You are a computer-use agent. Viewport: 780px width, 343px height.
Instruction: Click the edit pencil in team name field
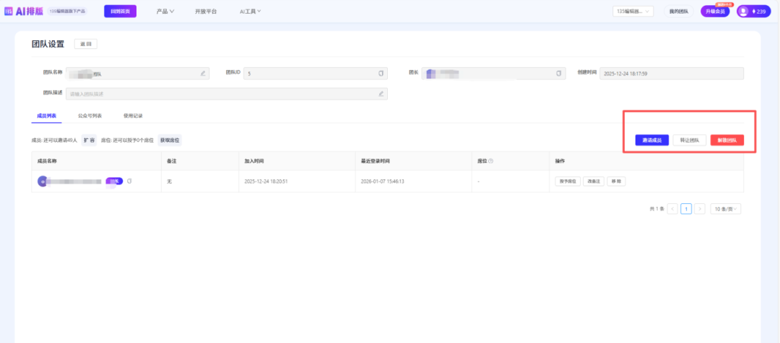tap(203, 73)
